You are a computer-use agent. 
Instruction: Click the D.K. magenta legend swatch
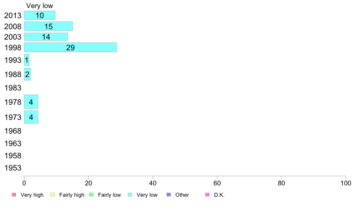coord(207,195)
